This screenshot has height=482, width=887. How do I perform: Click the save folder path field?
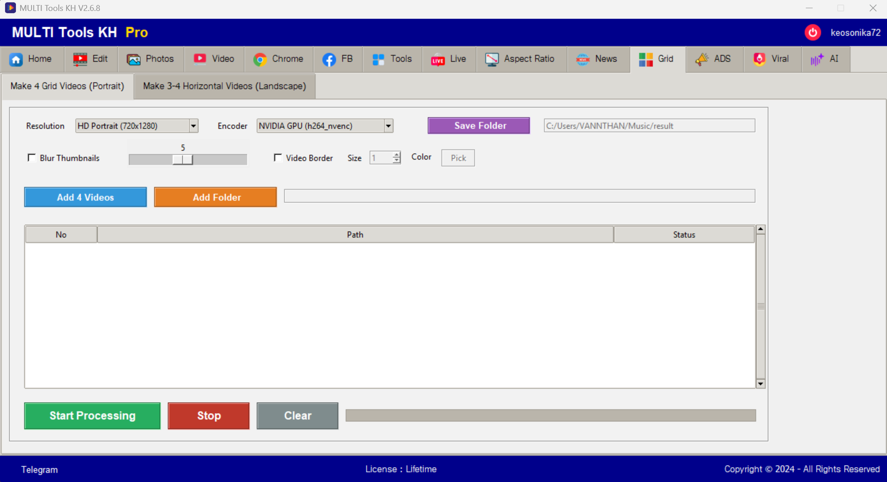[649, 126]
